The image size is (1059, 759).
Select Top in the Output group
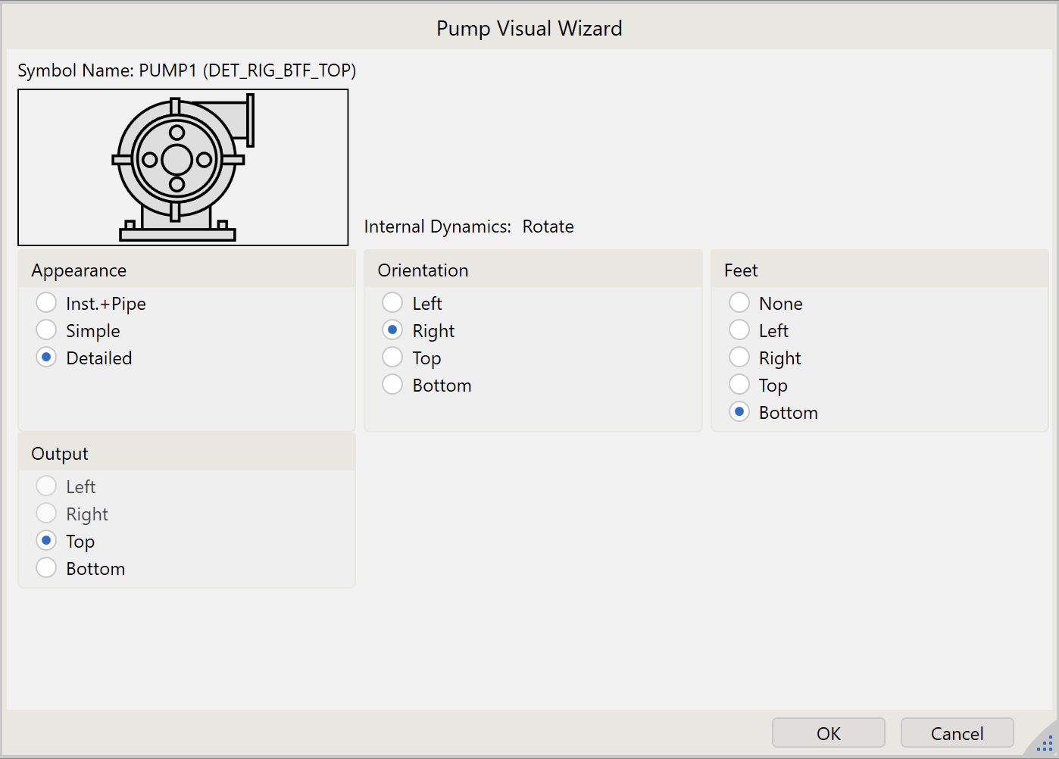point(47,541)
